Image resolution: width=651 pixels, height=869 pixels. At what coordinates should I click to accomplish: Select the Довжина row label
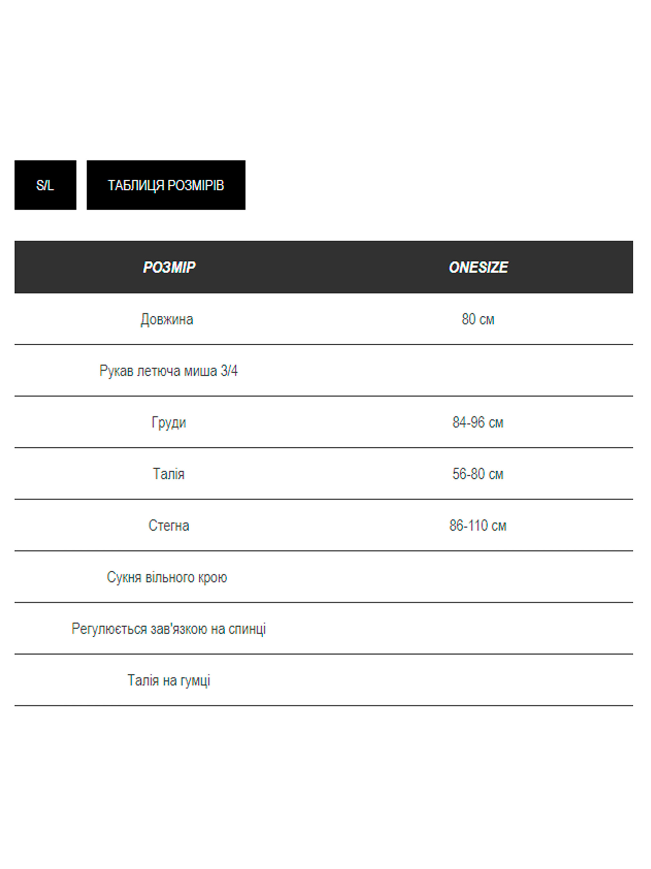pyautogui.click(x=167, y=319)
